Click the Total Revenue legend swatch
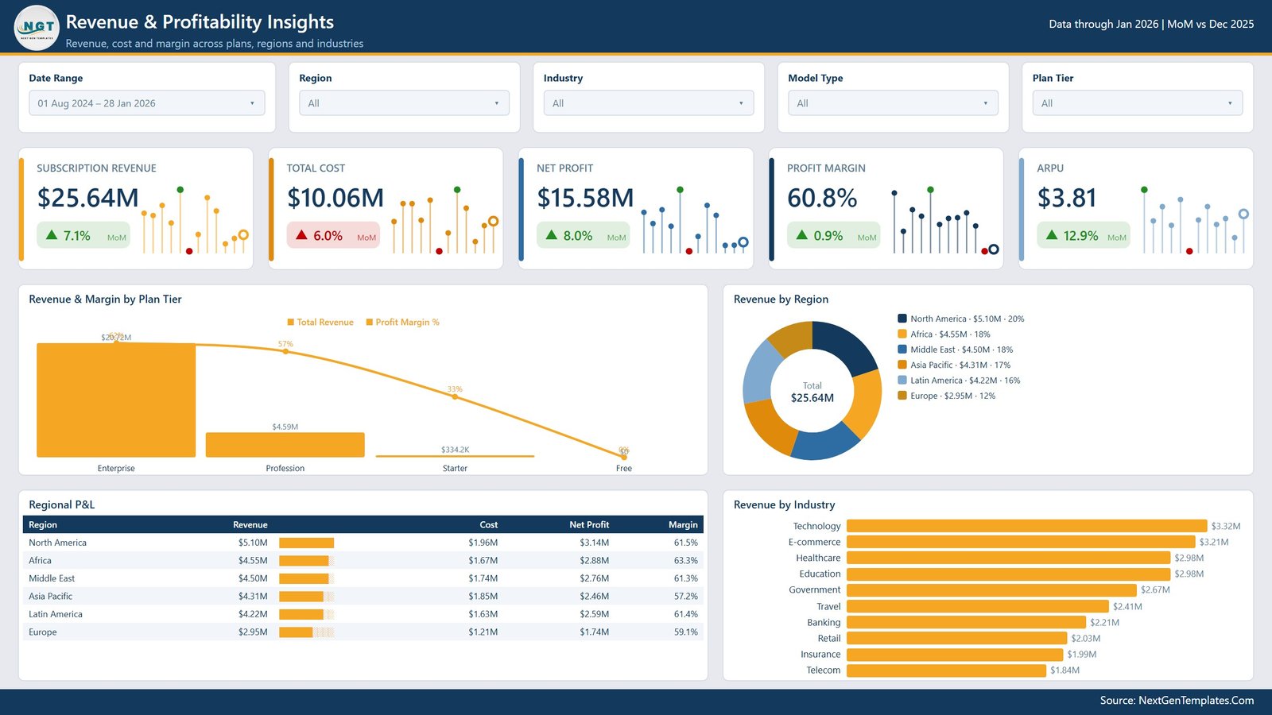Screen dimensions: 1272x715 (291, 323)
